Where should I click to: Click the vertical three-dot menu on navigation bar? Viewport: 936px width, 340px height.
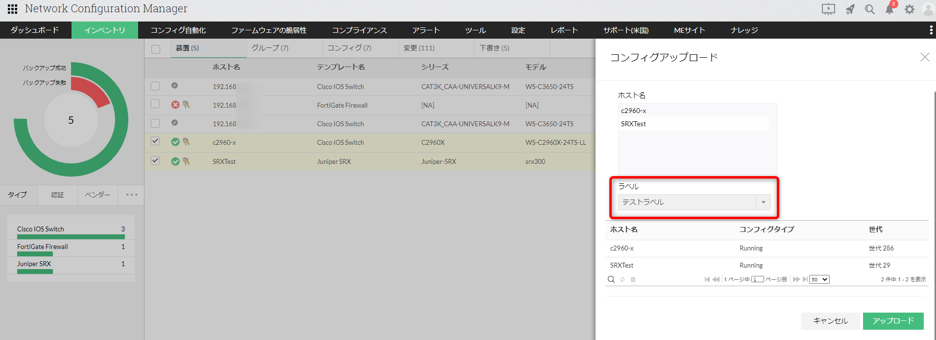coord(931,30)
